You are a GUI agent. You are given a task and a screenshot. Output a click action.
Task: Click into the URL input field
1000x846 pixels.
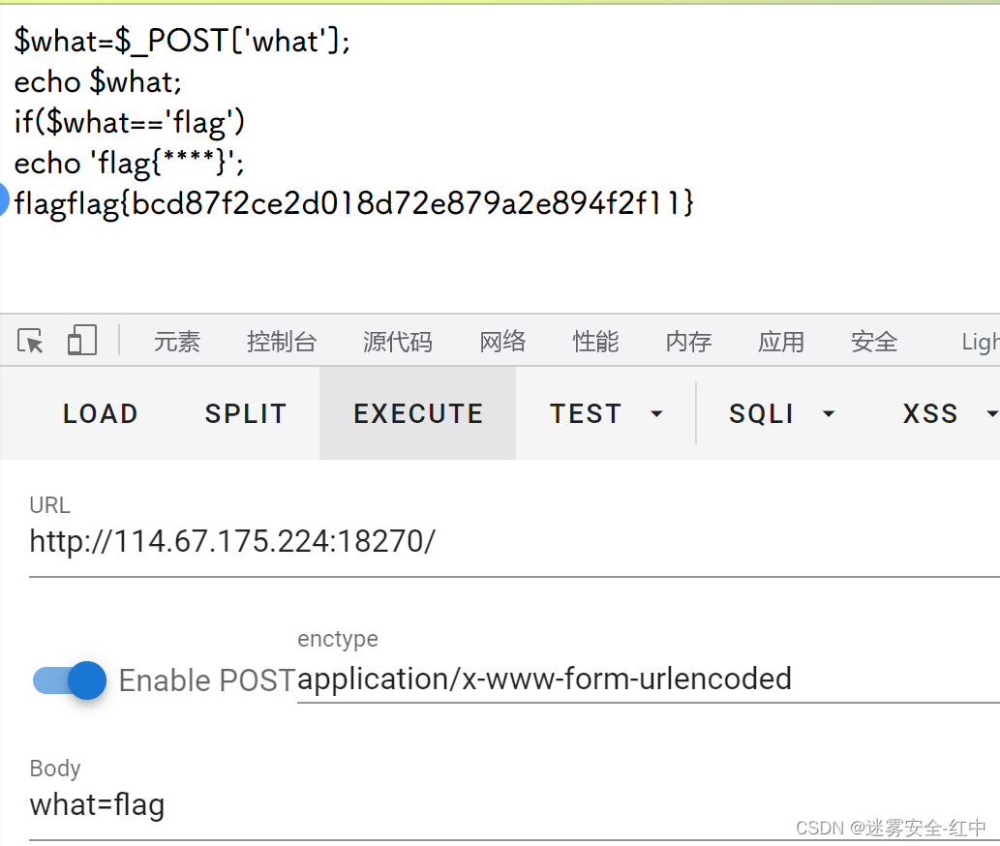(513, 542)
